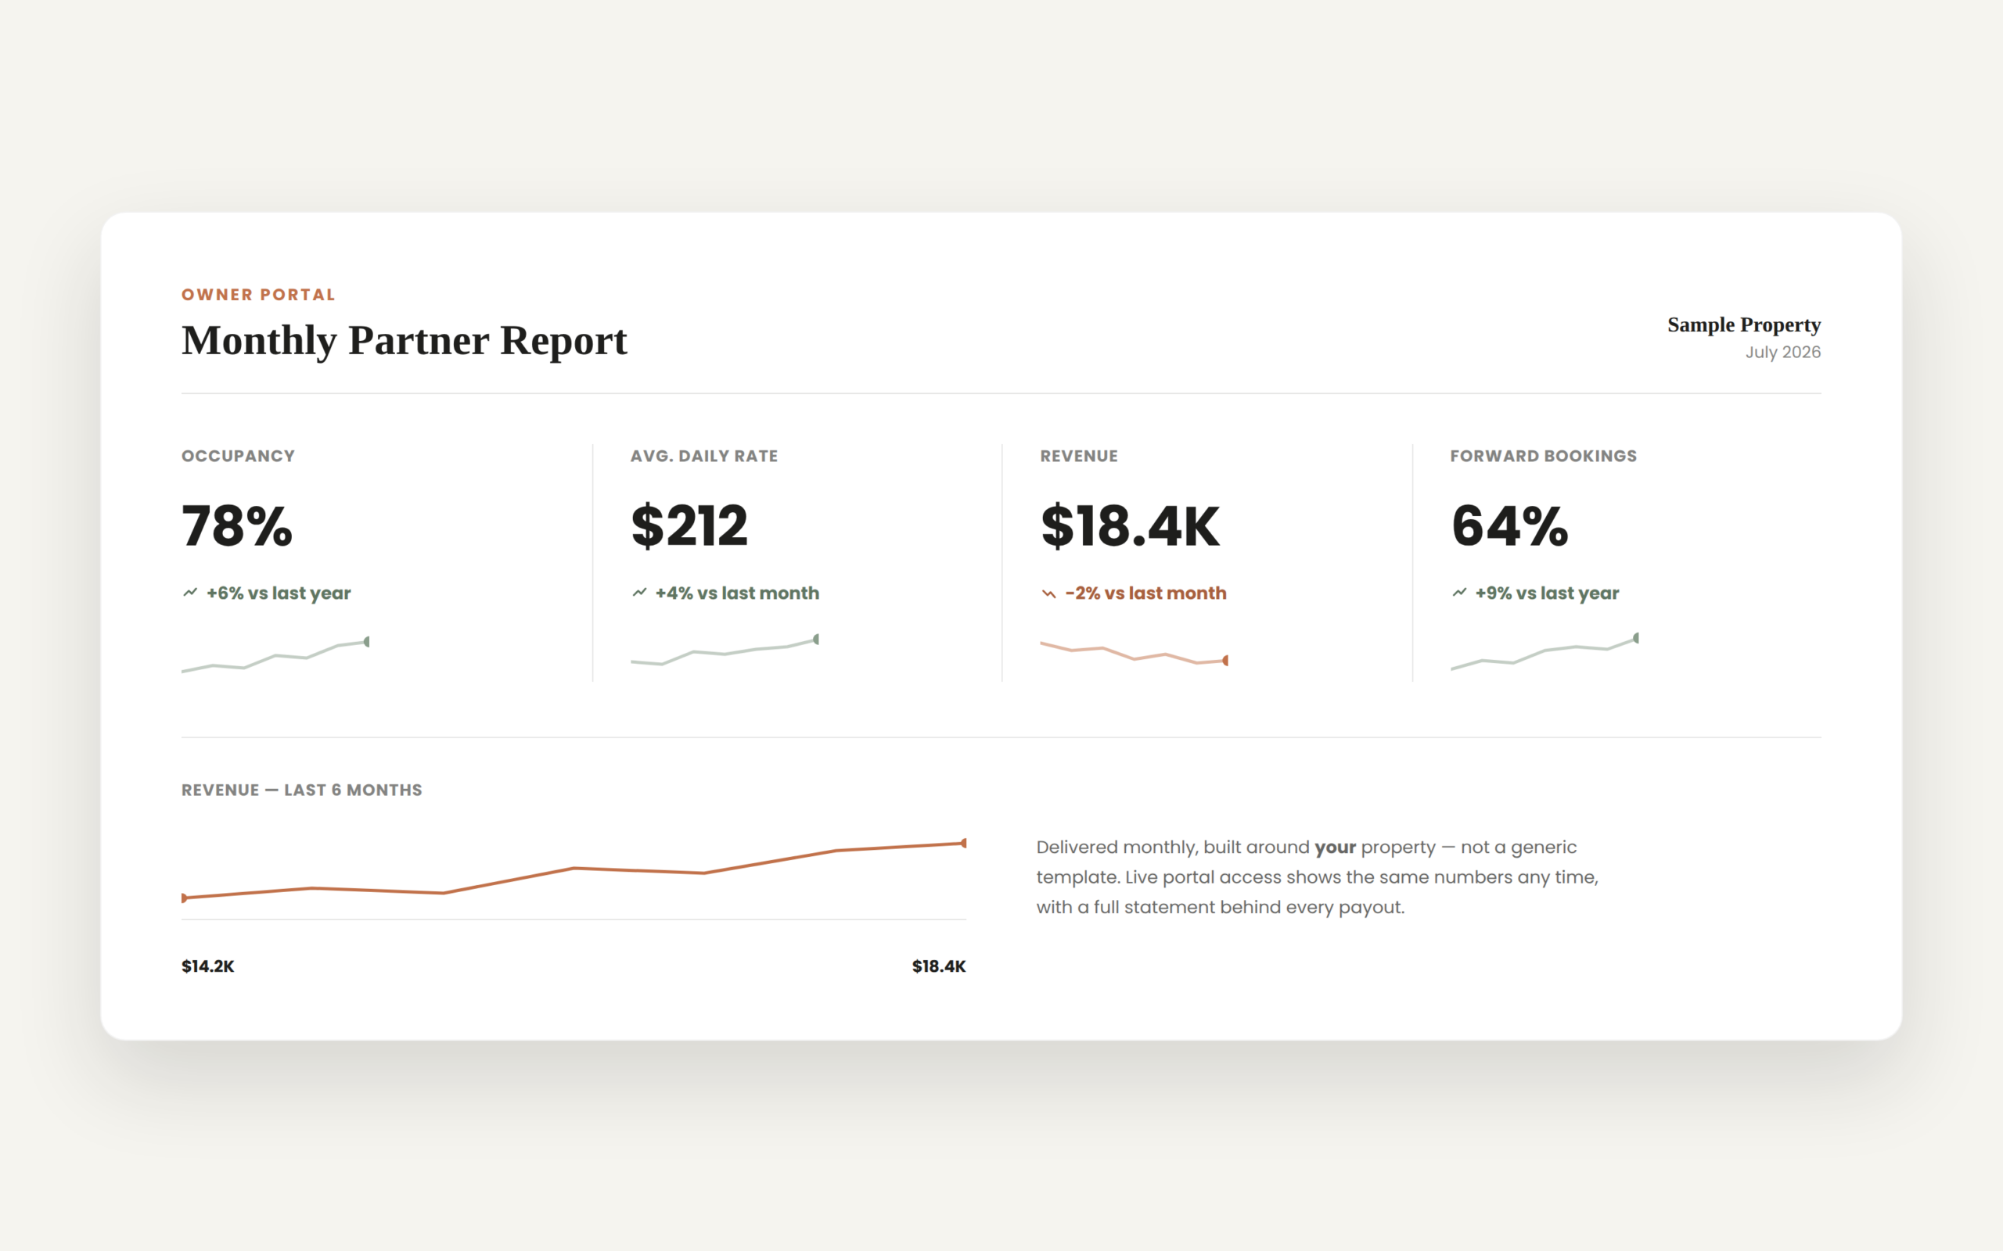Image resolution: width=2003 pixels, height=1251 pixels.
Task: Click the "AVG. DAILY RATE" metric label
Action: 704,456
